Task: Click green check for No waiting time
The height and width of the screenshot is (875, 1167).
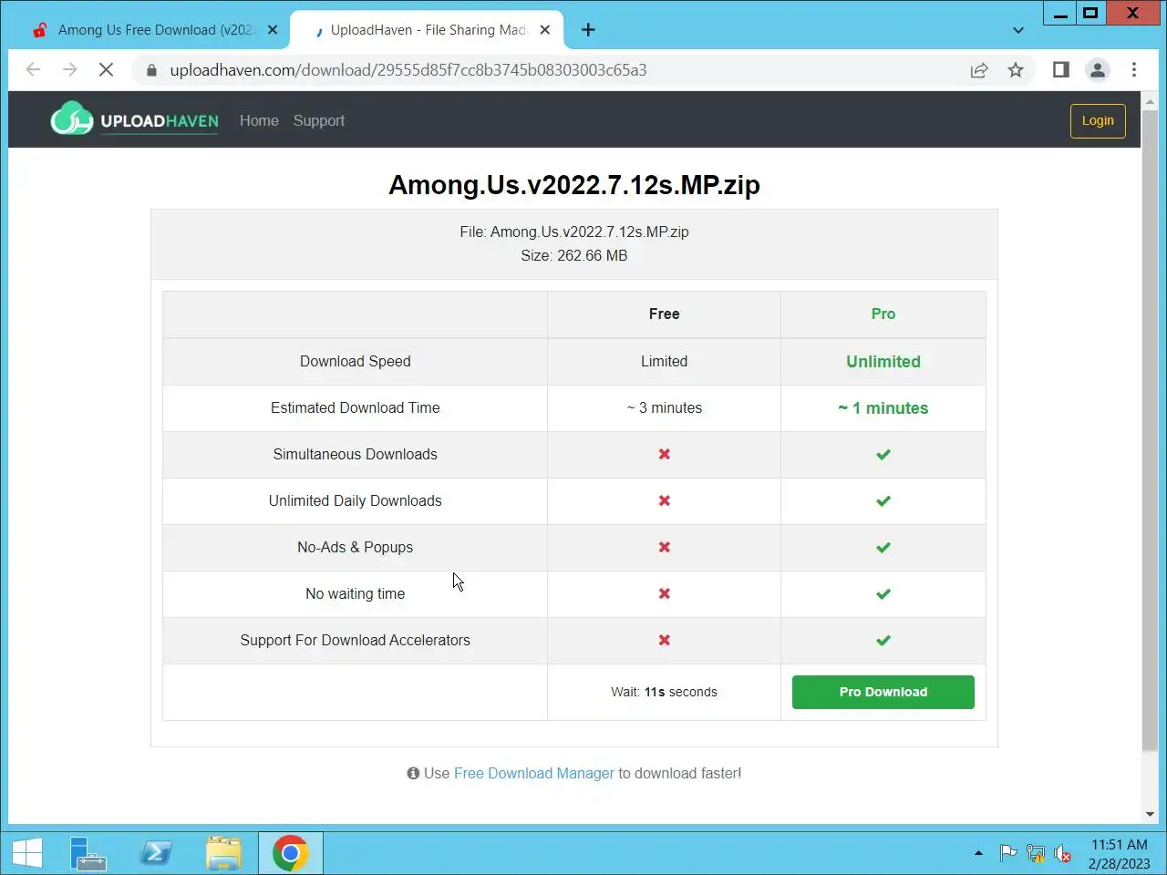Action: (x=883, y=593)
